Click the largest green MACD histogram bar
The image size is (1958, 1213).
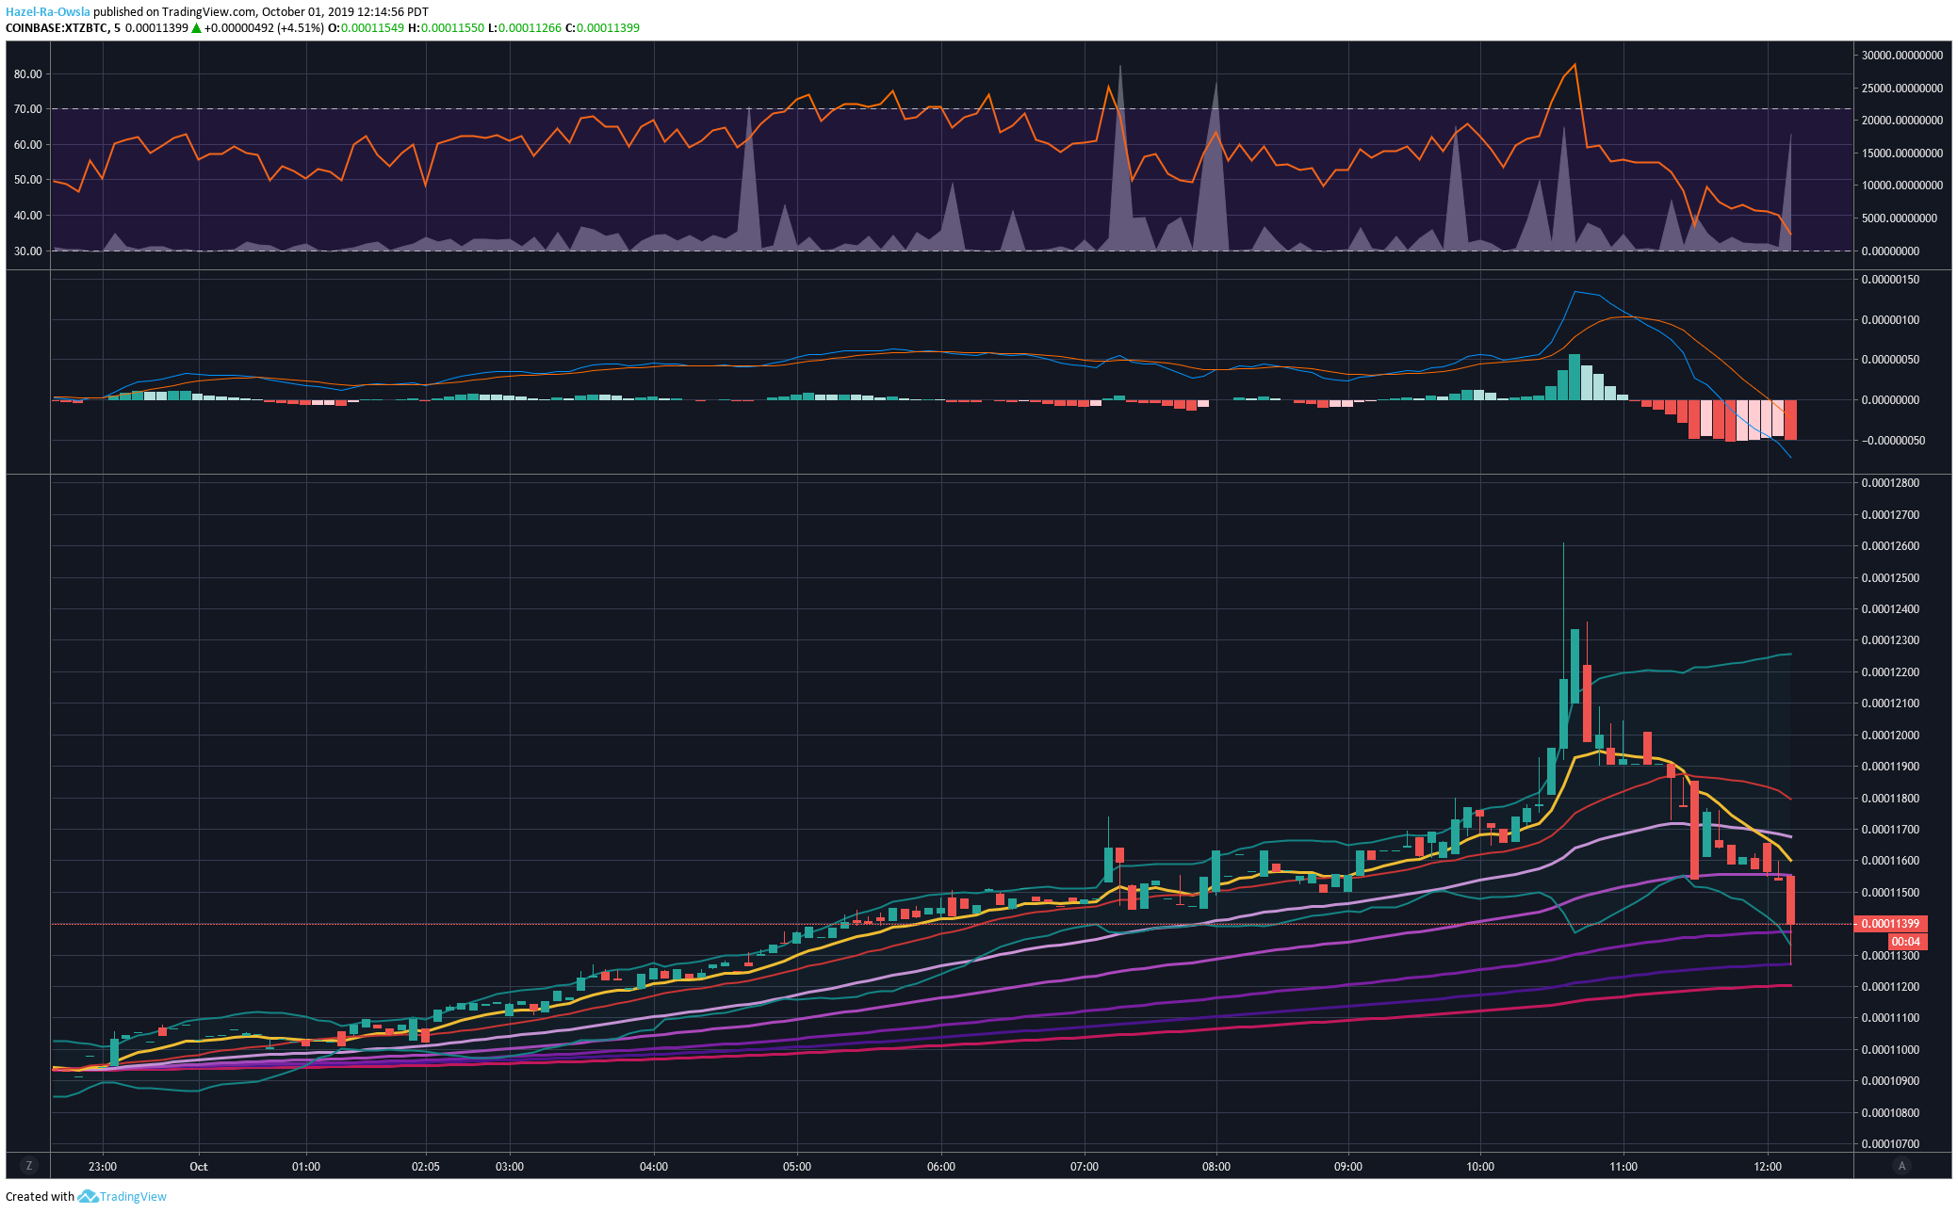point(1575,377)
